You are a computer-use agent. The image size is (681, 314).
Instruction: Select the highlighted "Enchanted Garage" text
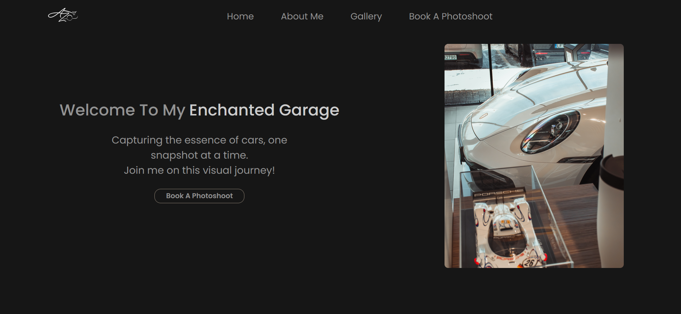pos(264,110)
